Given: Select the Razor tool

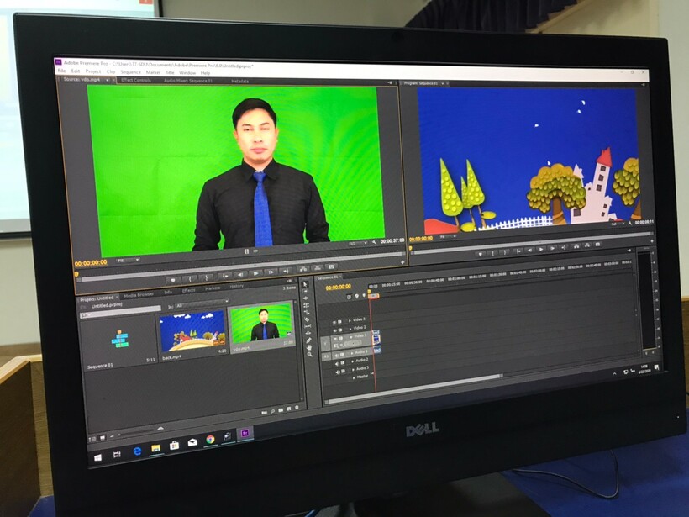Looking at the screenshot, I should (308, 319).
